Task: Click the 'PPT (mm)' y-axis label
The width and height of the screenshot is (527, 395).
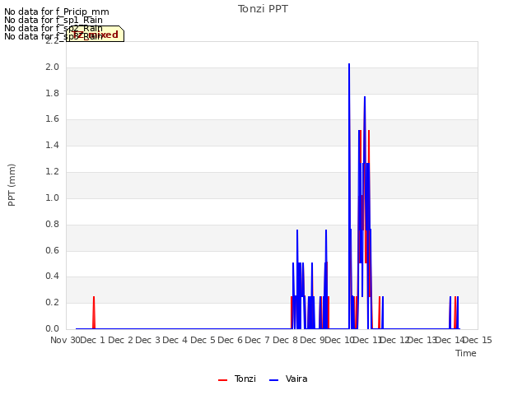Action: pyautogui.click(x=12, y=185)
